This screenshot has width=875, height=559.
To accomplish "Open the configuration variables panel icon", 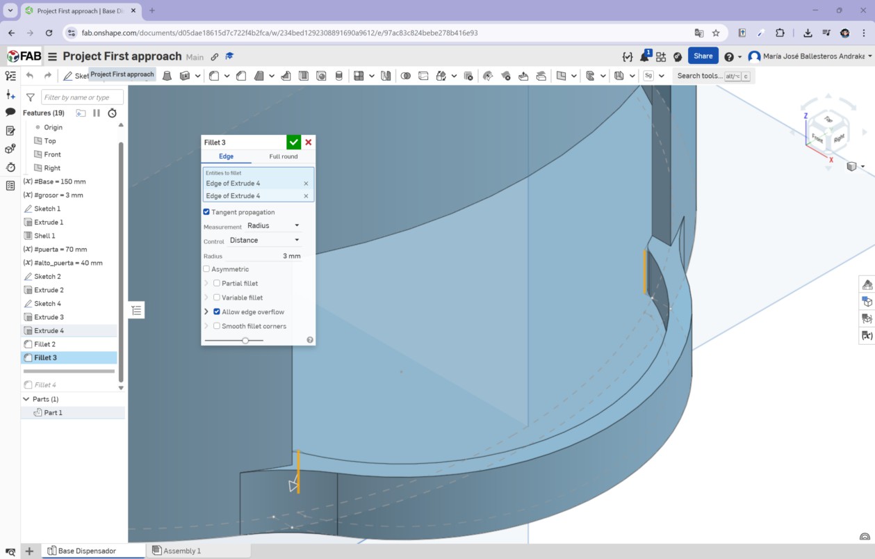I will [867, 336].
